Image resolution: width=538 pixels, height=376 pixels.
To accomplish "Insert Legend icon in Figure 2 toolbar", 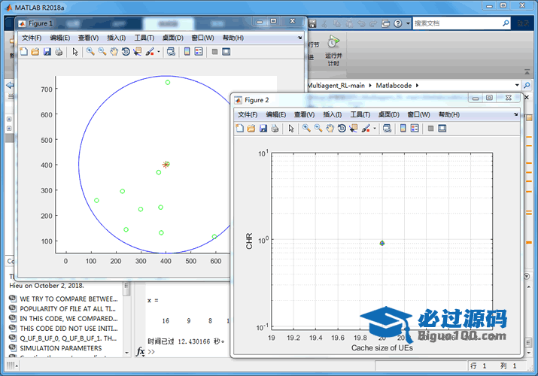I will tap(415, 129).
